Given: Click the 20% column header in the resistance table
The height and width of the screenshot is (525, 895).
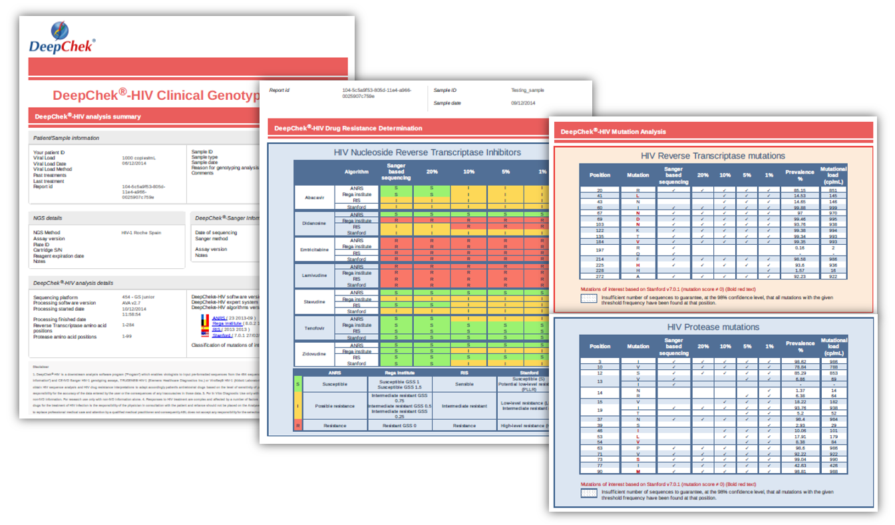Looking at the screenshot, I should click(432, 171).
